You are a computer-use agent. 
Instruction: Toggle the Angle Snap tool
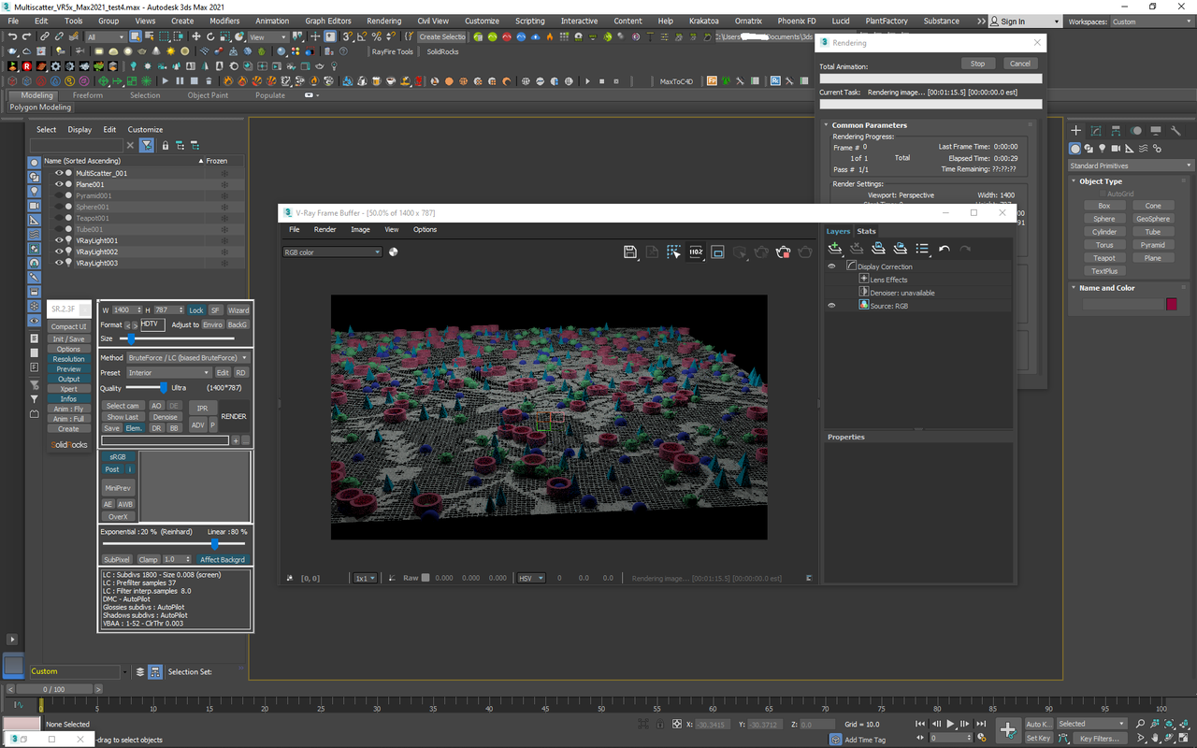(361, 36)
